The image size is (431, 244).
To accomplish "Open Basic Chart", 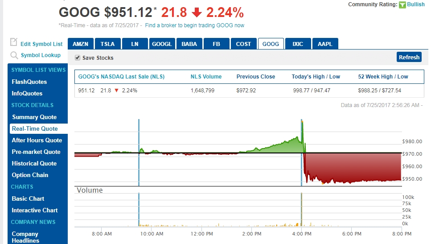I will click(28, 199).
